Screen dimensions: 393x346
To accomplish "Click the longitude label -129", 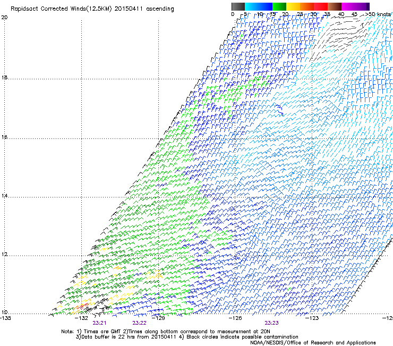I will pyautogui.click(x=158, y=318).
